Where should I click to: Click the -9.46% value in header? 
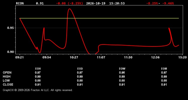coord(168,3)
